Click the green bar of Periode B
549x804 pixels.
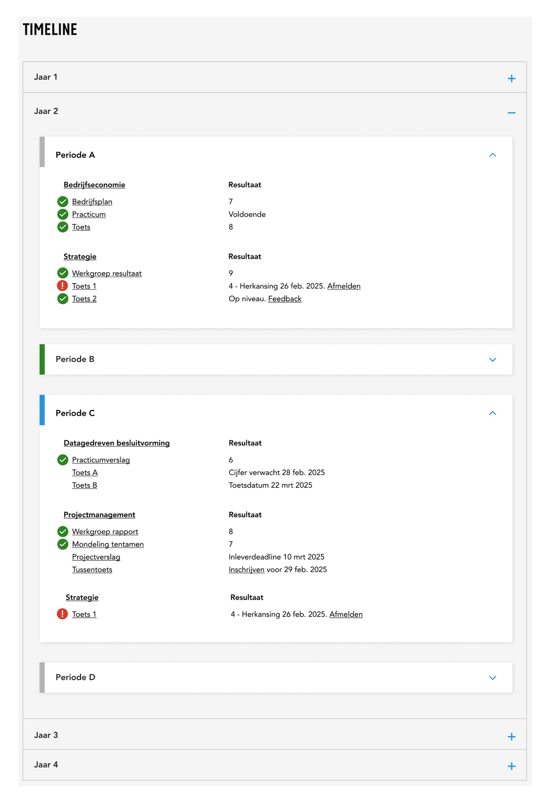coord(42,359)
